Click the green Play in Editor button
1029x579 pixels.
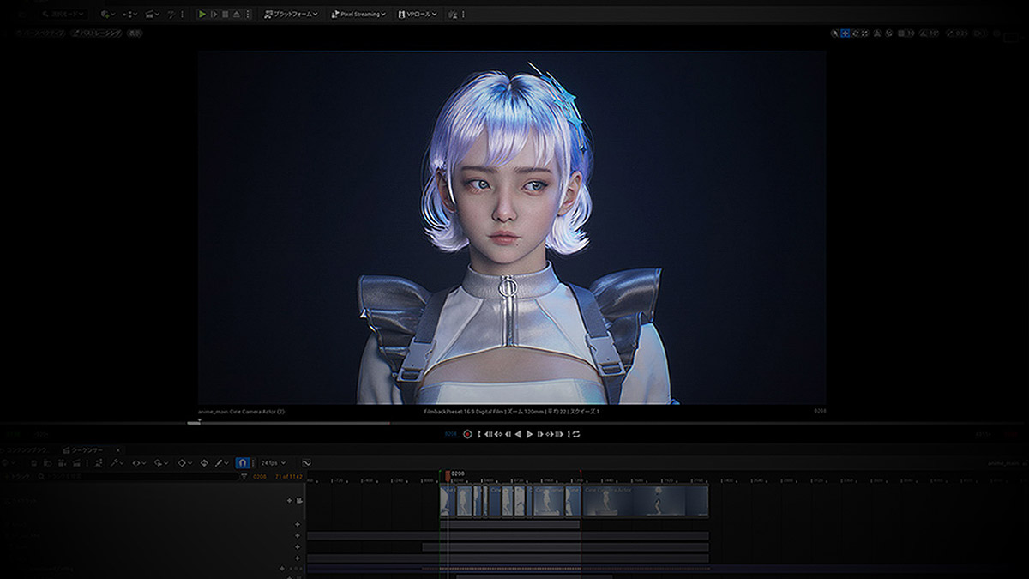pyautogui.click(x=202, y=14)
